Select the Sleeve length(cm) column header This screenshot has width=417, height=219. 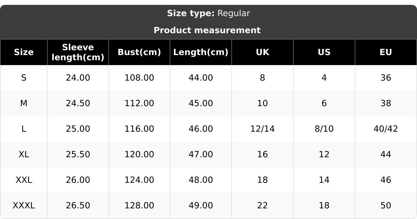pos(78,52)
